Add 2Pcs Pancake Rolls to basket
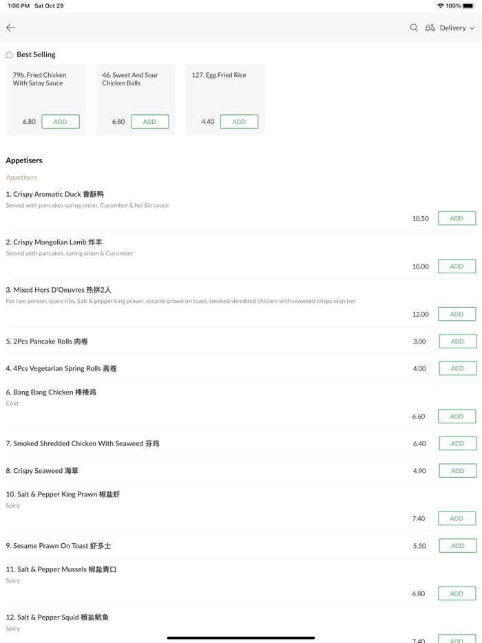Screen dimensions: 482x643 click(457, 341)
